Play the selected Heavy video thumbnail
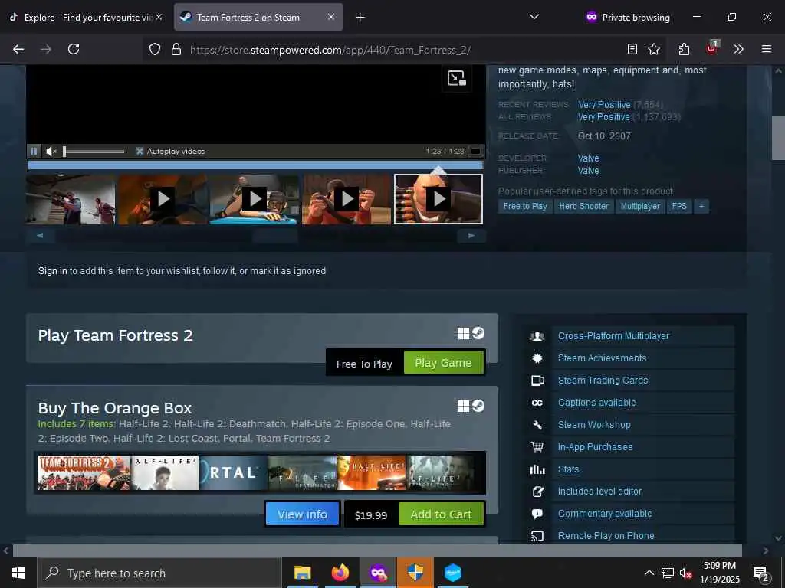Screen dimensions: 785x588 click(438, 199)
